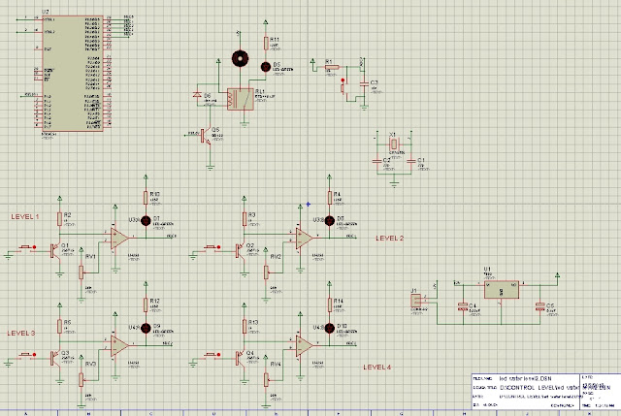Select resistor R2 in Level 1

coord(59,219)
